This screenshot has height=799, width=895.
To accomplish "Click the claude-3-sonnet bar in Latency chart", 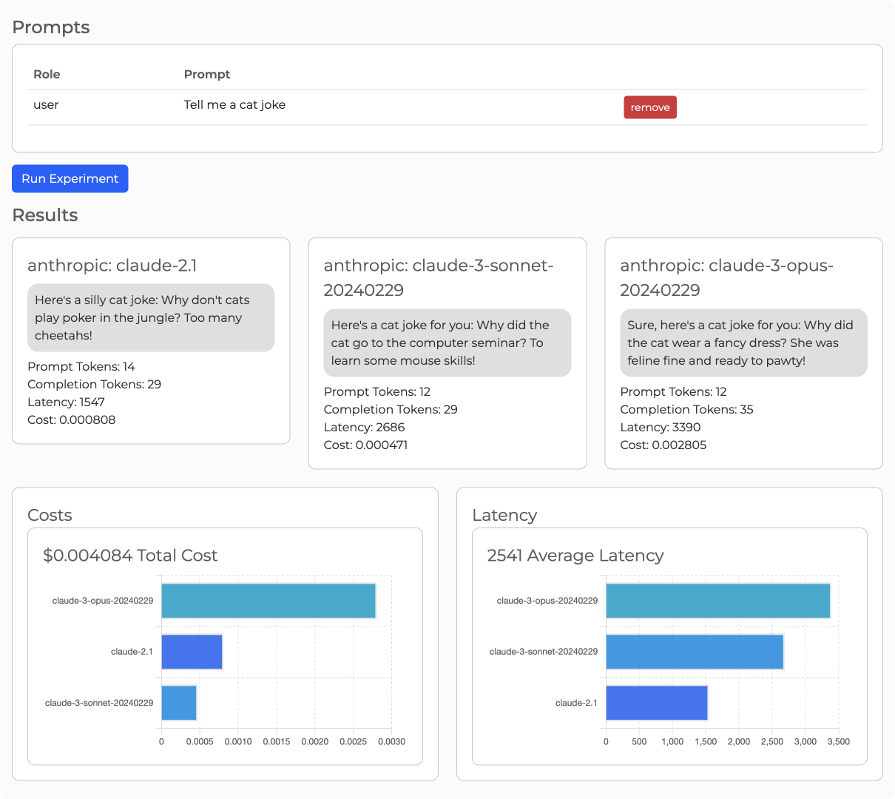I will pos(695,652).
